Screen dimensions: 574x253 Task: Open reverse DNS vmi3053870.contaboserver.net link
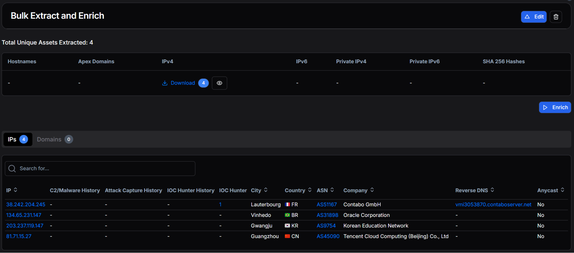tap(493, 205)
